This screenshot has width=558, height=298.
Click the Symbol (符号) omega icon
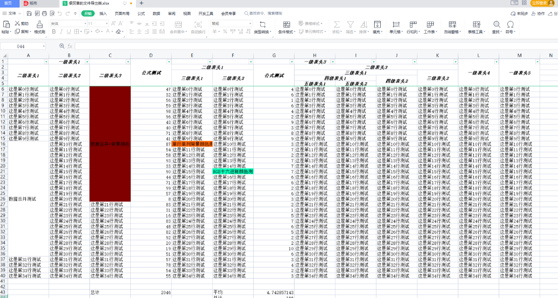(510, 24)
